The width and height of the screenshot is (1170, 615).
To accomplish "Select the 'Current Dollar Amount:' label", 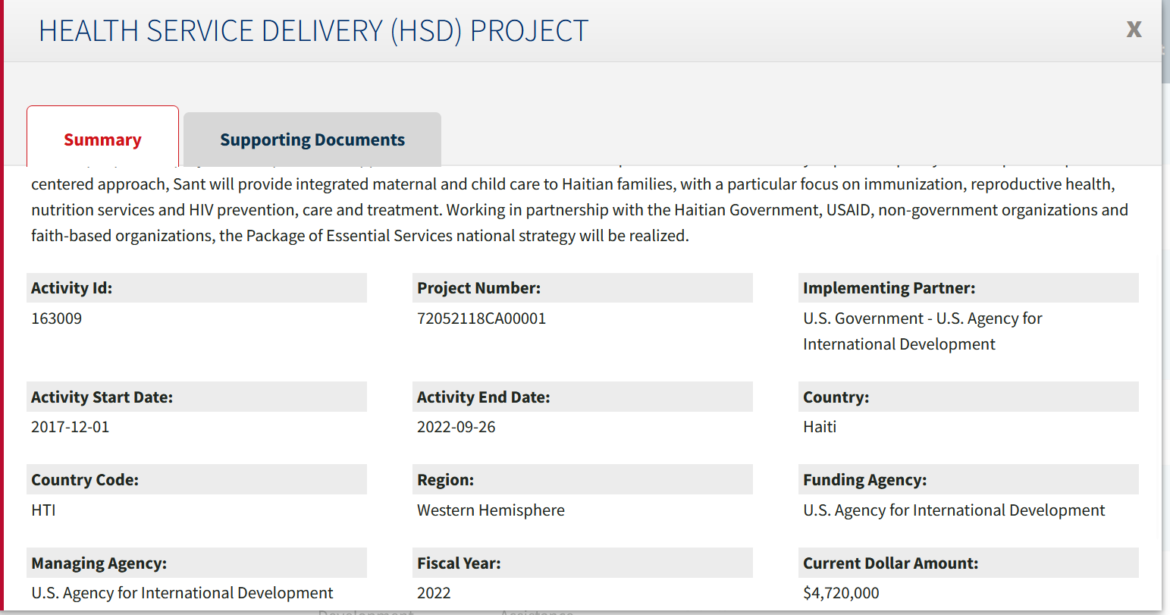I will click(890, 563).
